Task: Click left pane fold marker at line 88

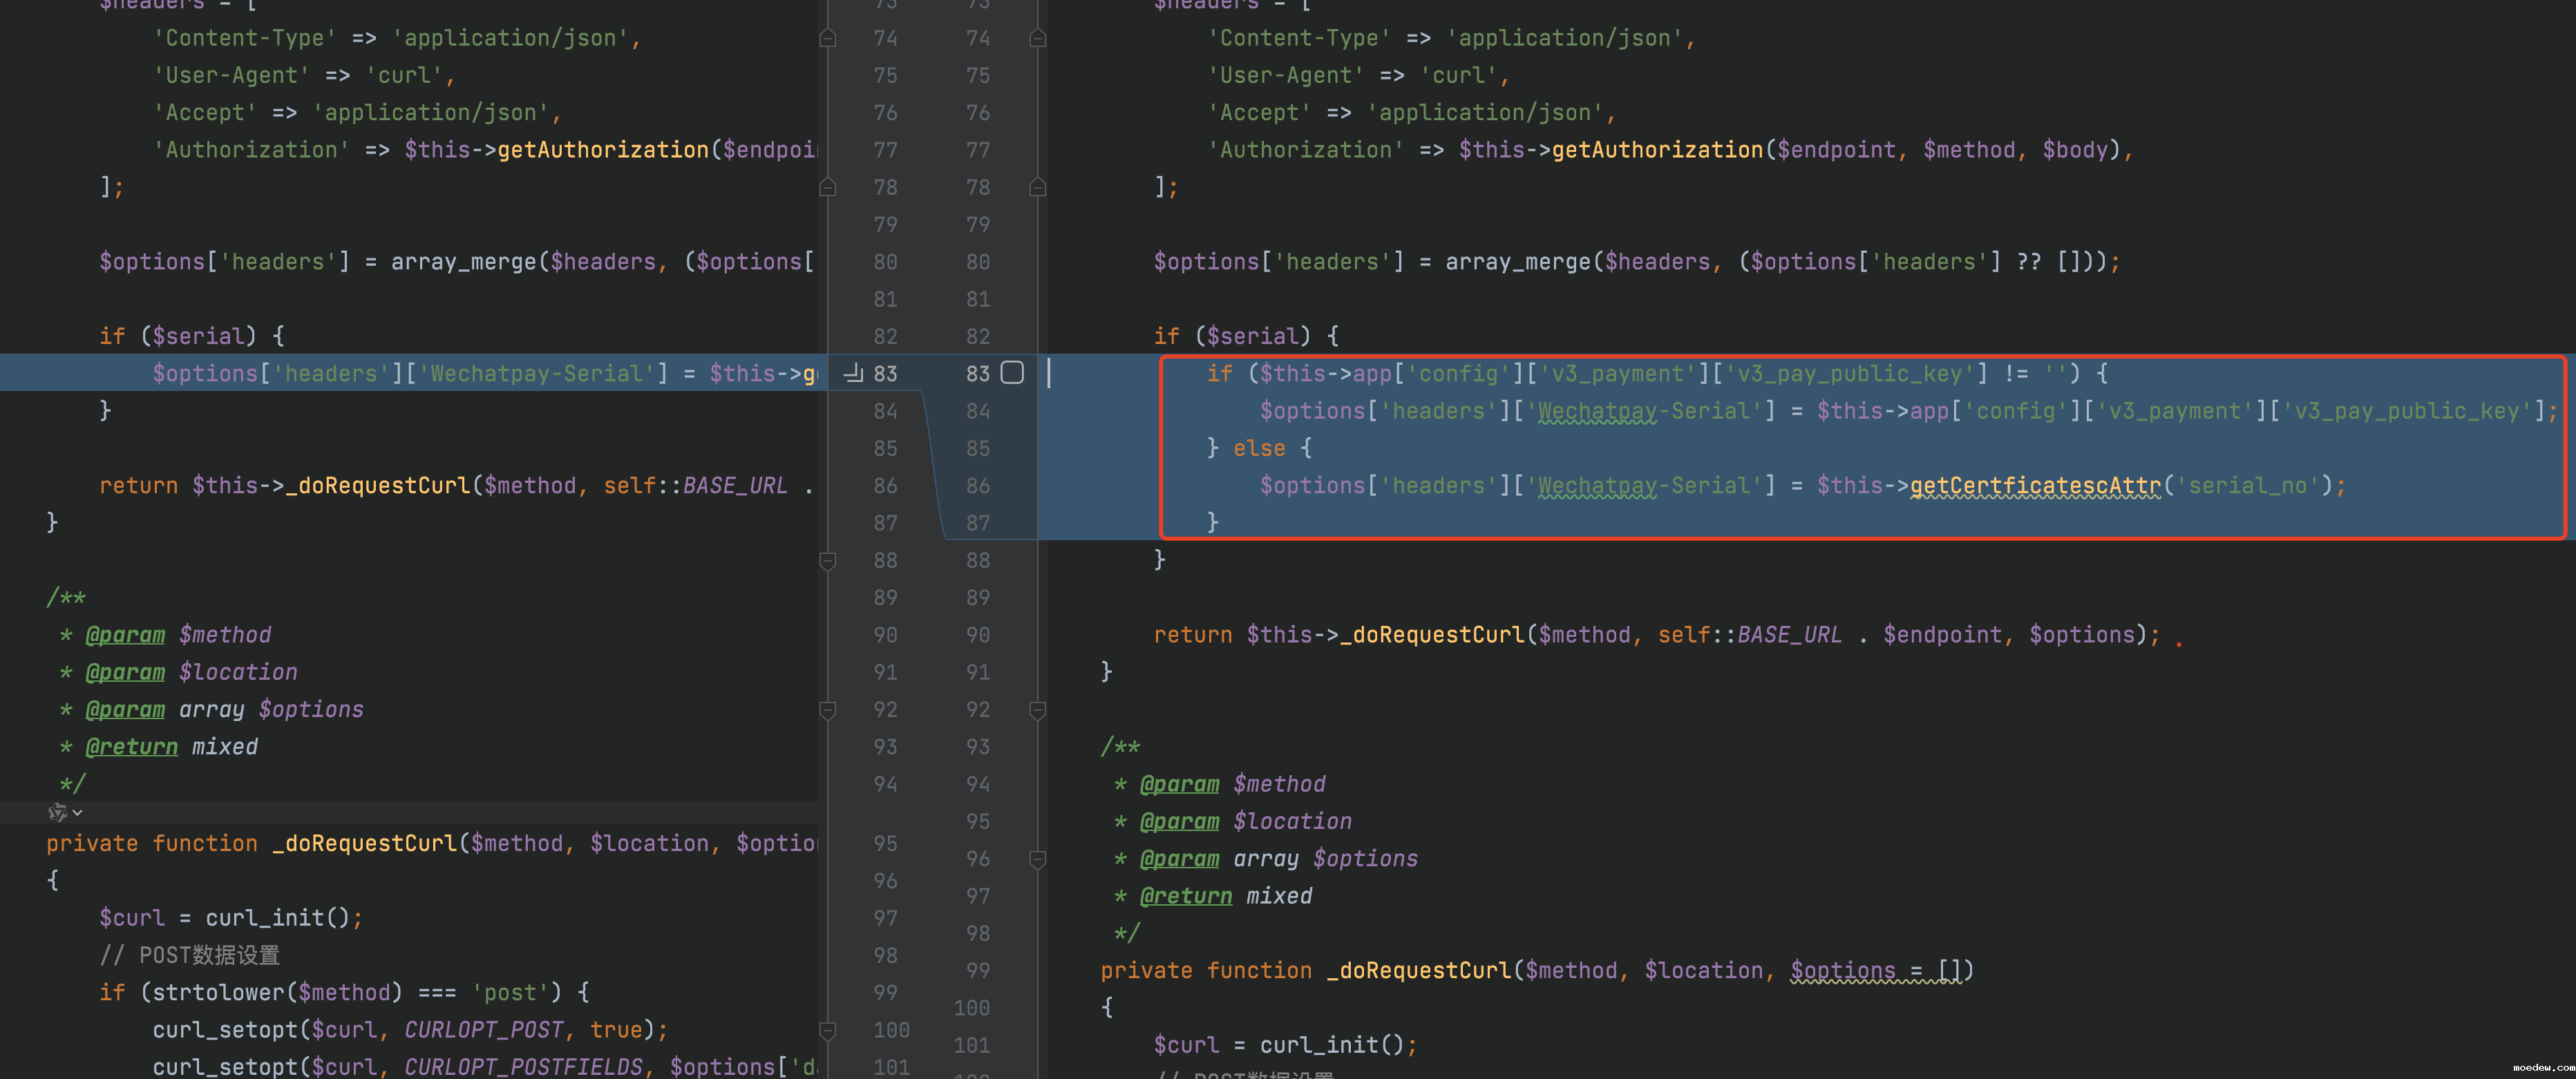Action: [827, 560]
